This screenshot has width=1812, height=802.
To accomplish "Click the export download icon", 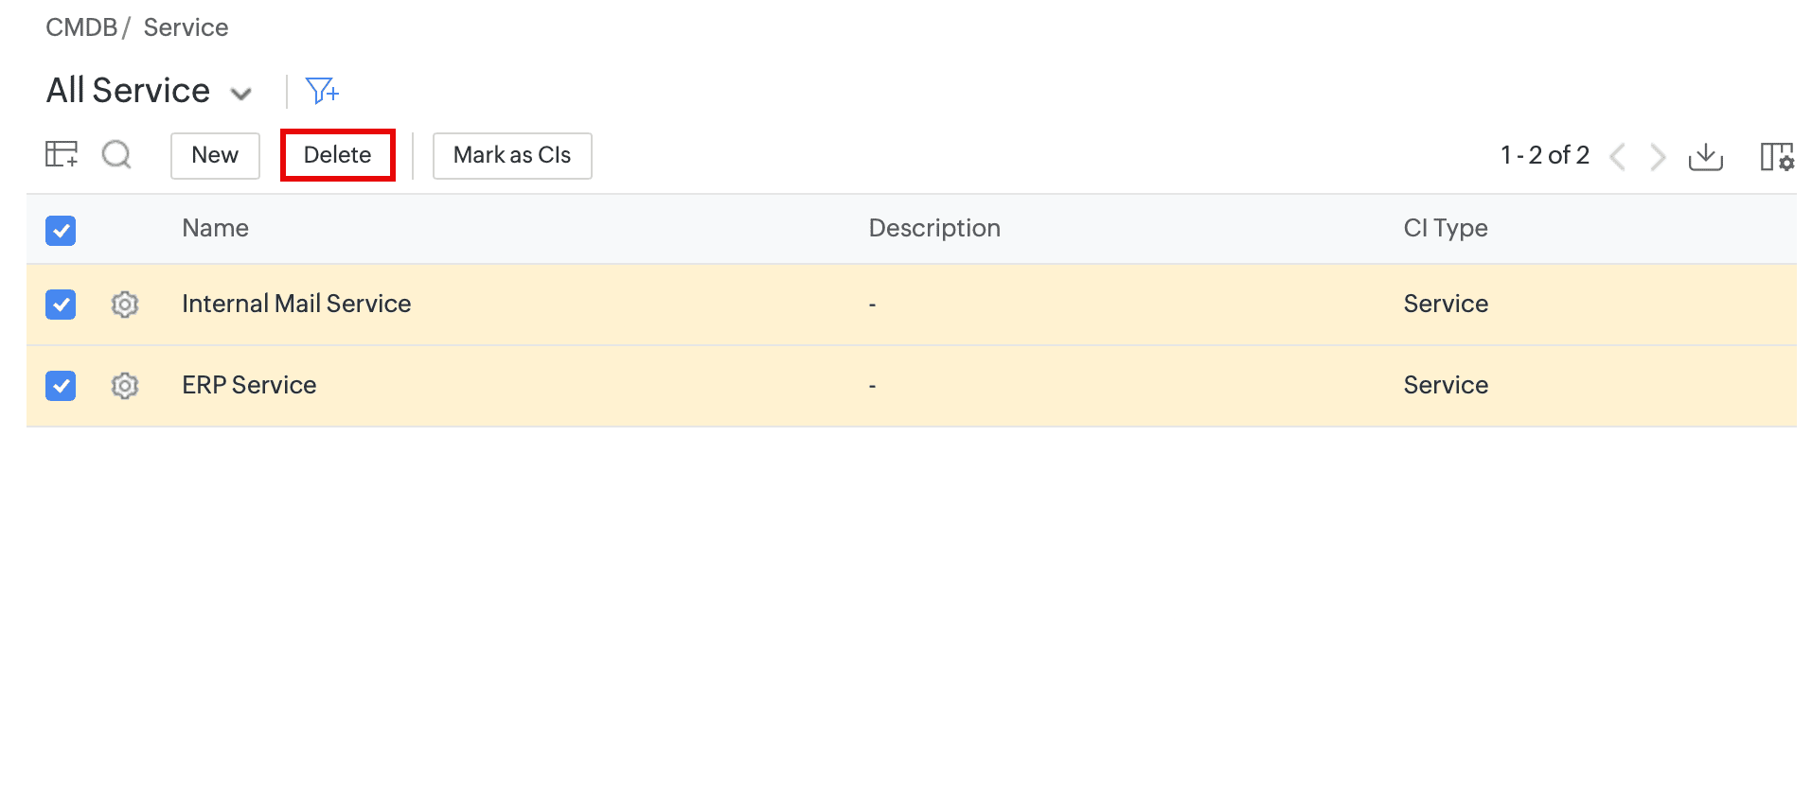I will (1705, 156).
